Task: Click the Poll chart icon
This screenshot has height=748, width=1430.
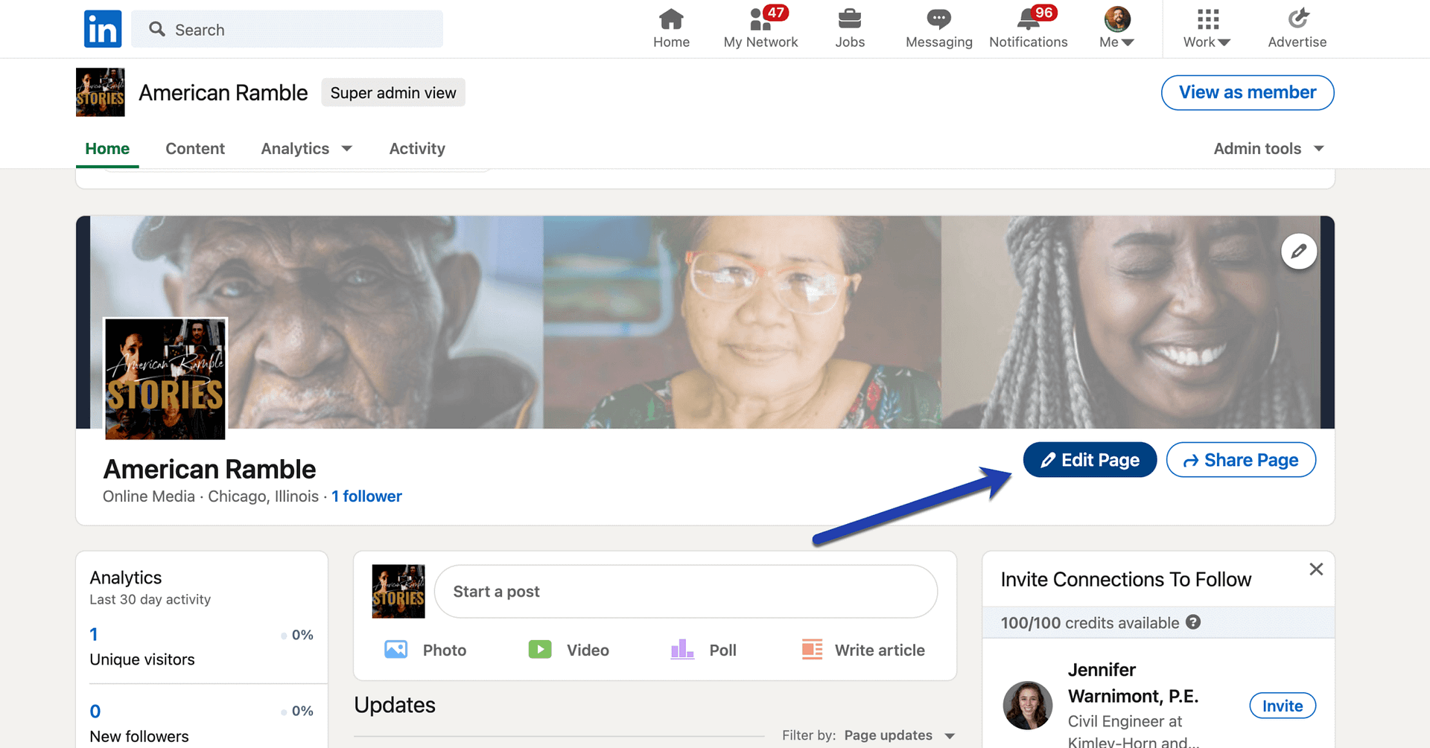Action: (682, 650)
